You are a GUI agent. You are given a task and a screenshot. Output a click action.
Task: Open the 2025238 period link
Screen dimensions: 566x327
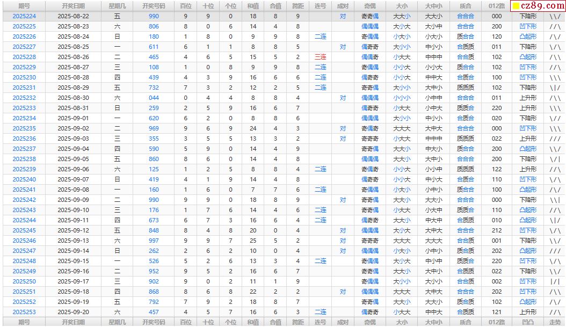(24, 159)
